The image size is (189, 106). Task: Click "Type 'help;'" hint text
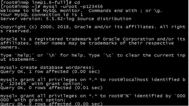(x=17, y=55)
